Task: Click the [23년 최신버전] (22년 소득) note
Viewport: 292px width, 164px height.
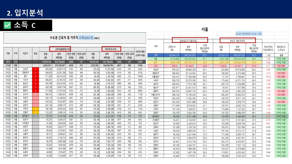Action: (249, 34)
